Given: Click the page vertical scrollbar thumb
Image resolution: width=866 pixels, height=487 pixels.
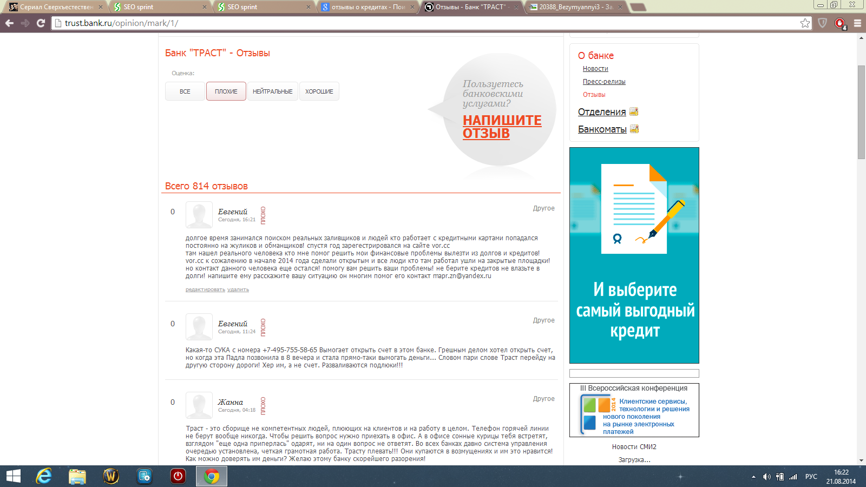Looking at the screenshot, I should pos(861,111).
